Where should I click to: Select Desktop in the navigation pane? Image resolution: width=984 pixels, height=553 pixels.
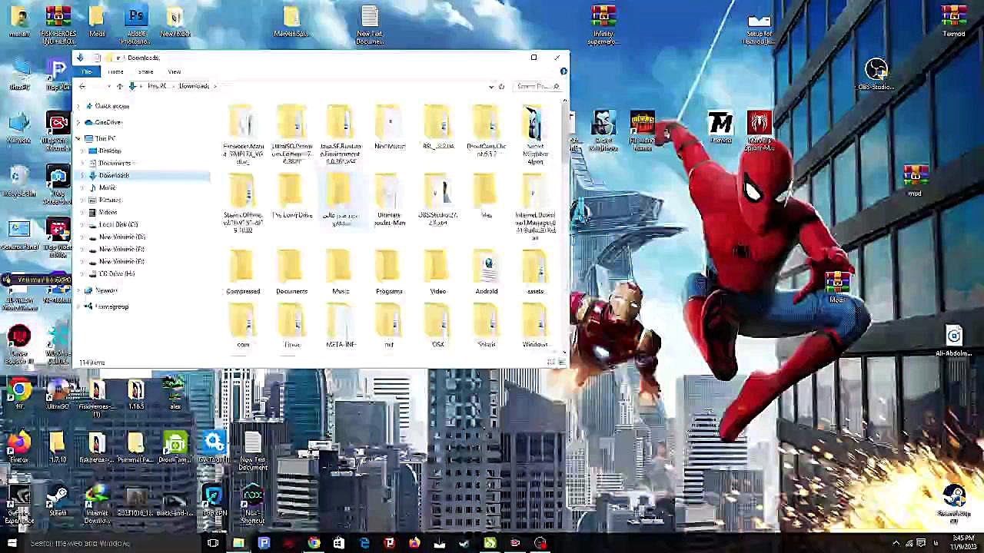pyautogui.click(x=110, y=151)
